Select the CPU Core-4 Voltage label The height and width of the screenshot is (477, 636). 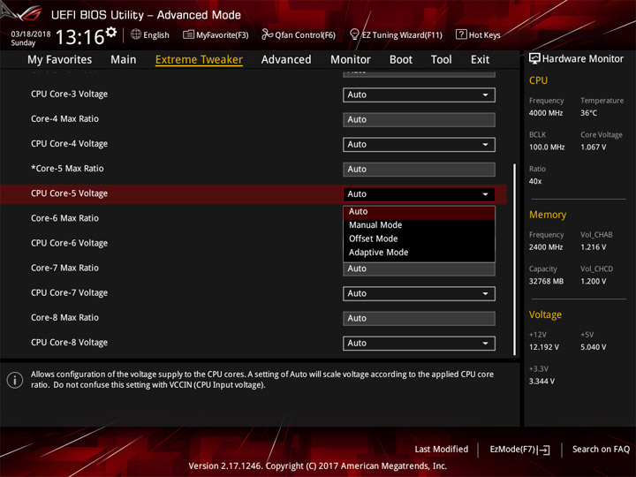(70, 144)
